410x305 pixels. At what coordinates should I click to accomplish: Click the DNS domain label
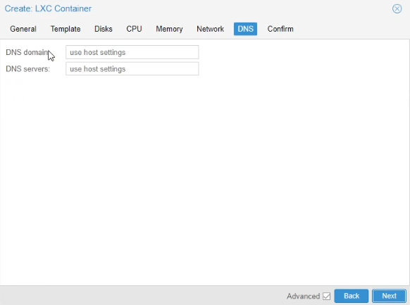[27, 52]
